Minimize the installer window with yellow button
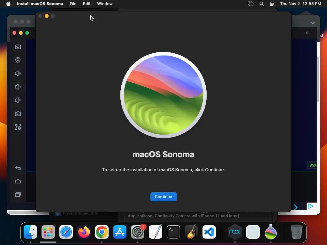This screenshot has height=245, width=327. click(x=47, y=16)
